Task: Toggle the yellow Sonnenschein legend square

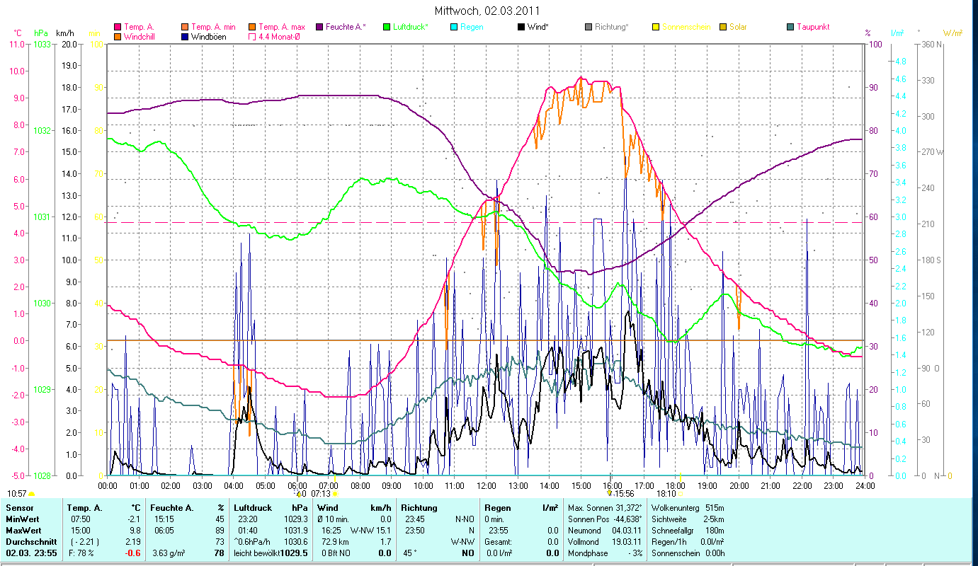Action: click(x=656, y=28)
